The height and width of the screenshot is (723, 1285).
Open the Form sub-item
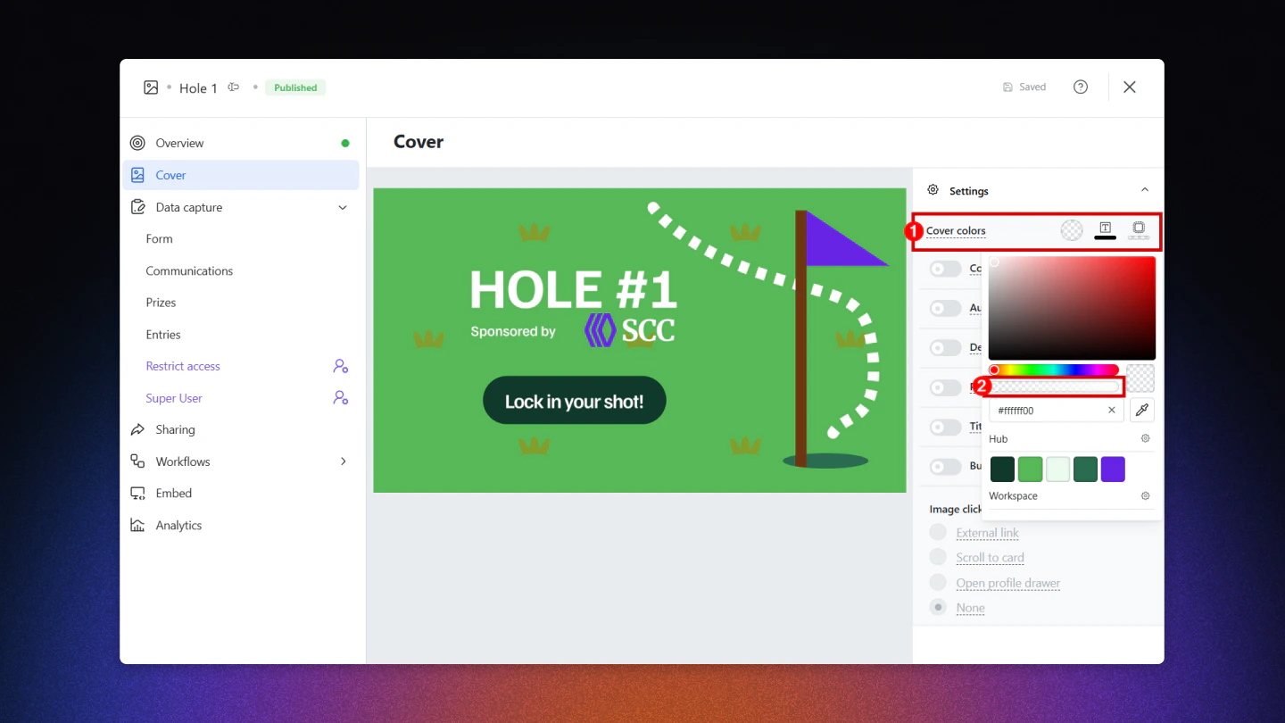159,239
